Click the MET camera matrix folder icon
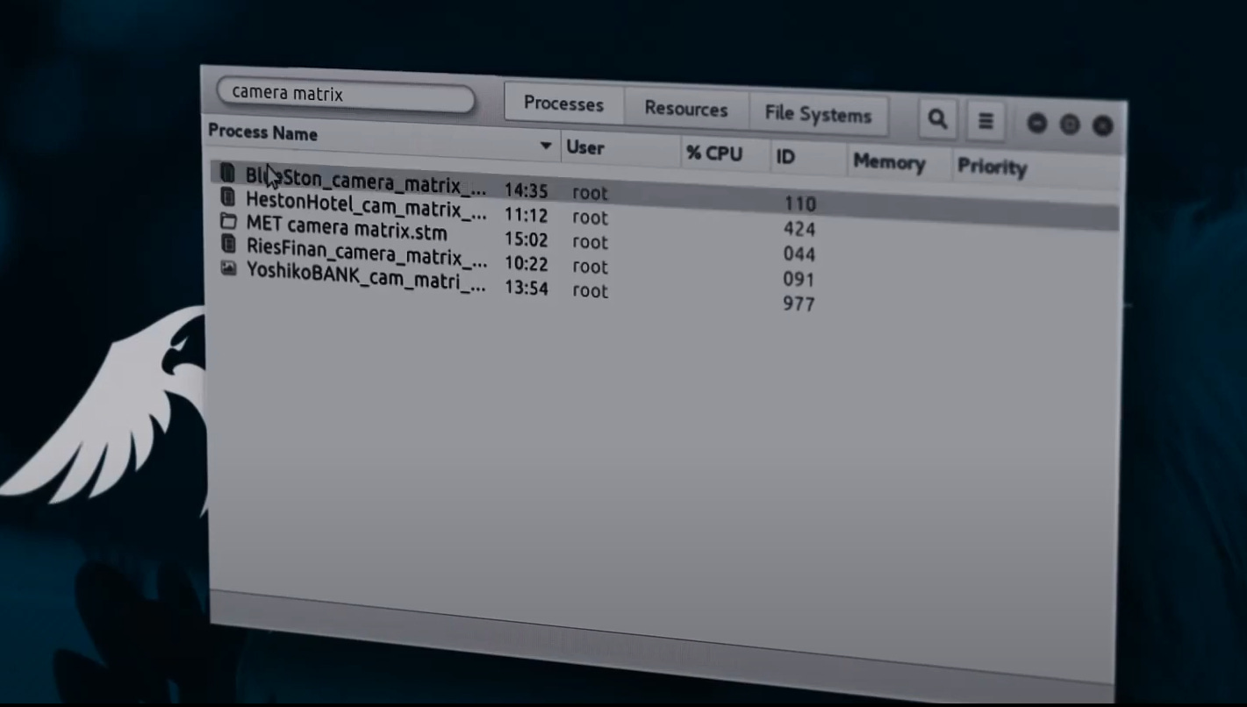This screenshot has width=1247, height=707. click(228, 221)
